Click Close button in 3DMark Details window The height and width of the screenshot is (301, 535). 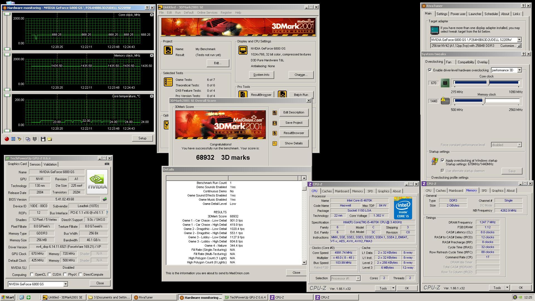296,273
